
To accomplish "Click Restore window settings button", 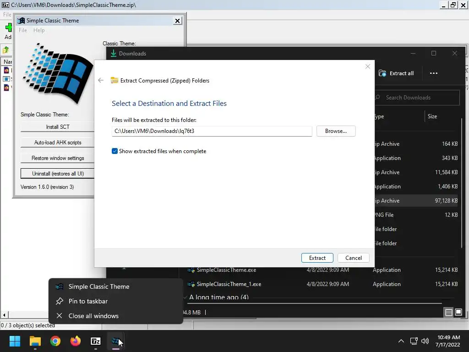I will coord(57,158).
